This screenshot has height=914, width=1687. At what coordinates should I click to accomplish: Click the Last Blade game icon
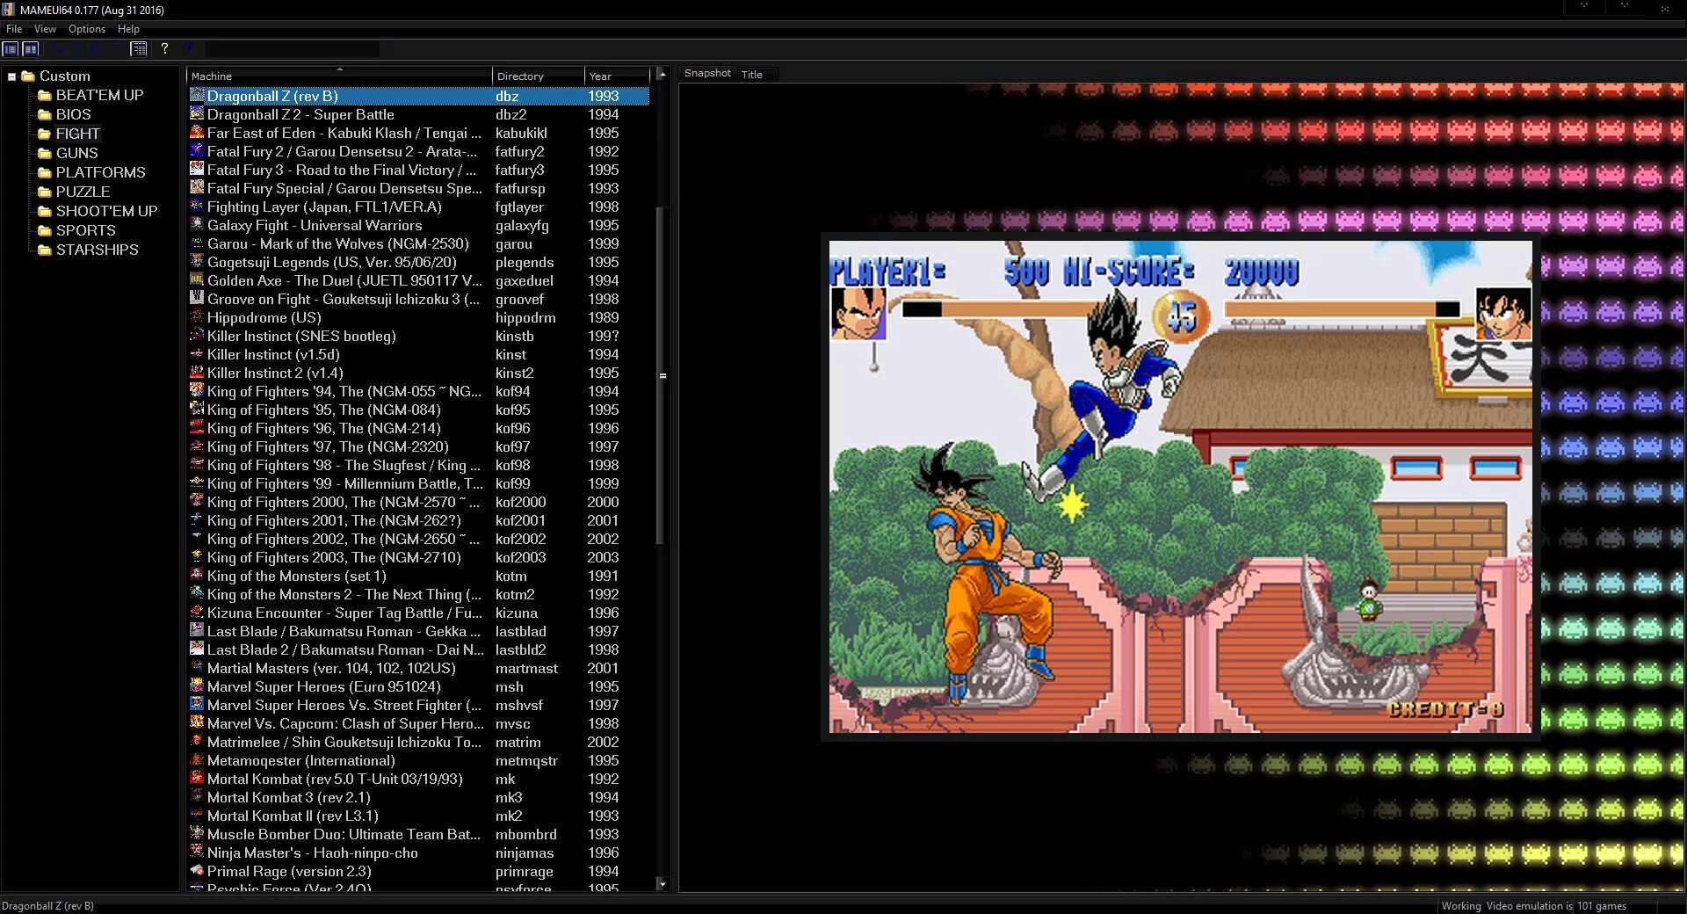(x=197, y=631)
